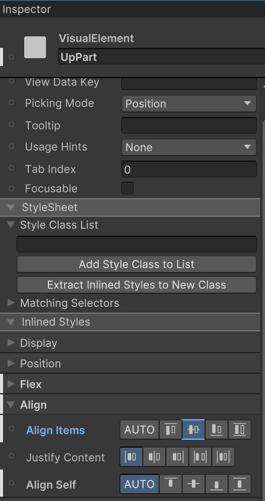The height and width of the screenshot is (501, 265).
Task: Set Align Items to AUTO
Action: [140, 430]
